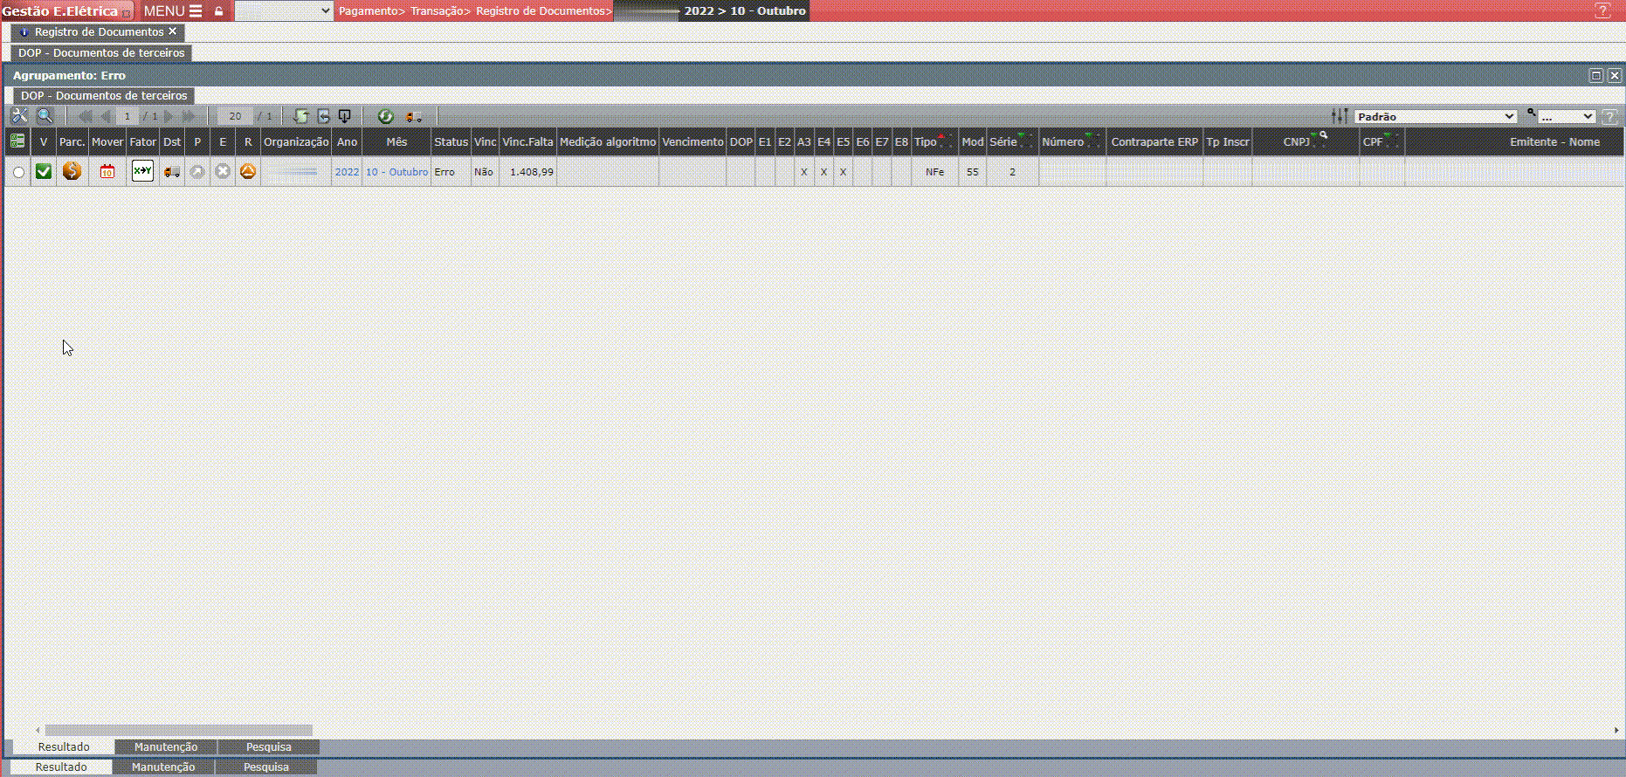Click the column settings sliders icon
This screenshot has height=777, width=1626.
coord(1339,116)
